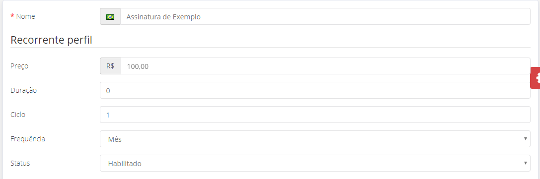This screenshot has width=540, height=179.
Task: Click the Status field label
Action: pos(20,163)
